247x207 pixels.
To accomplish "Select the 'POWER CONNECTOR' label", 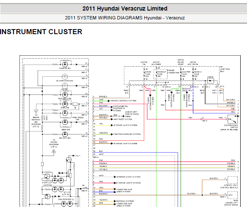I will coord(173,72).
